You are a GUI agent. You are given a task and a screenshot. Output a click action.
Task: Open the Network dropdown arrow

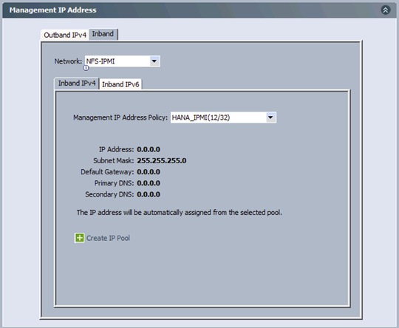154,61
